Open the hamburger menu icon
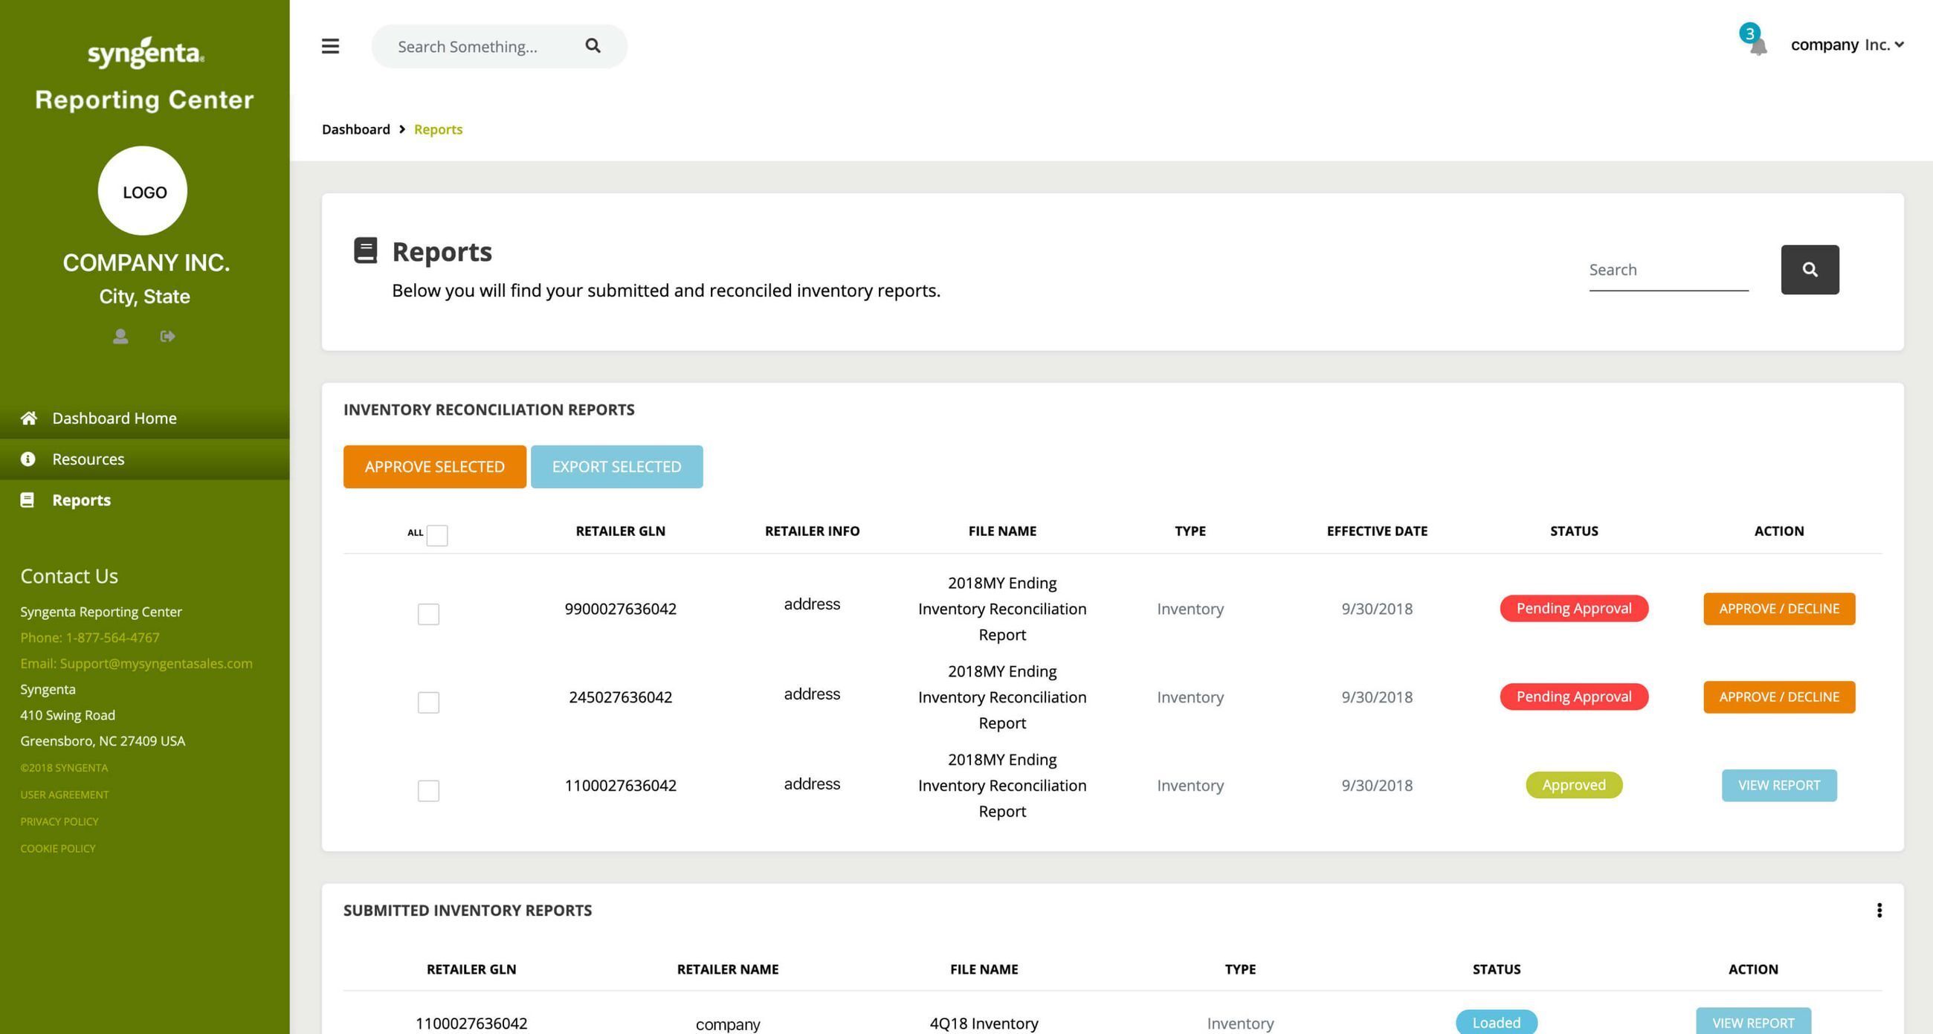1933x1034 pixels. [330, 46]
